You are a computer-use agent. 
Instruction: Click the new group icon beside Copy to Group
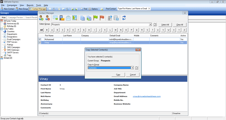coord(136,68)
